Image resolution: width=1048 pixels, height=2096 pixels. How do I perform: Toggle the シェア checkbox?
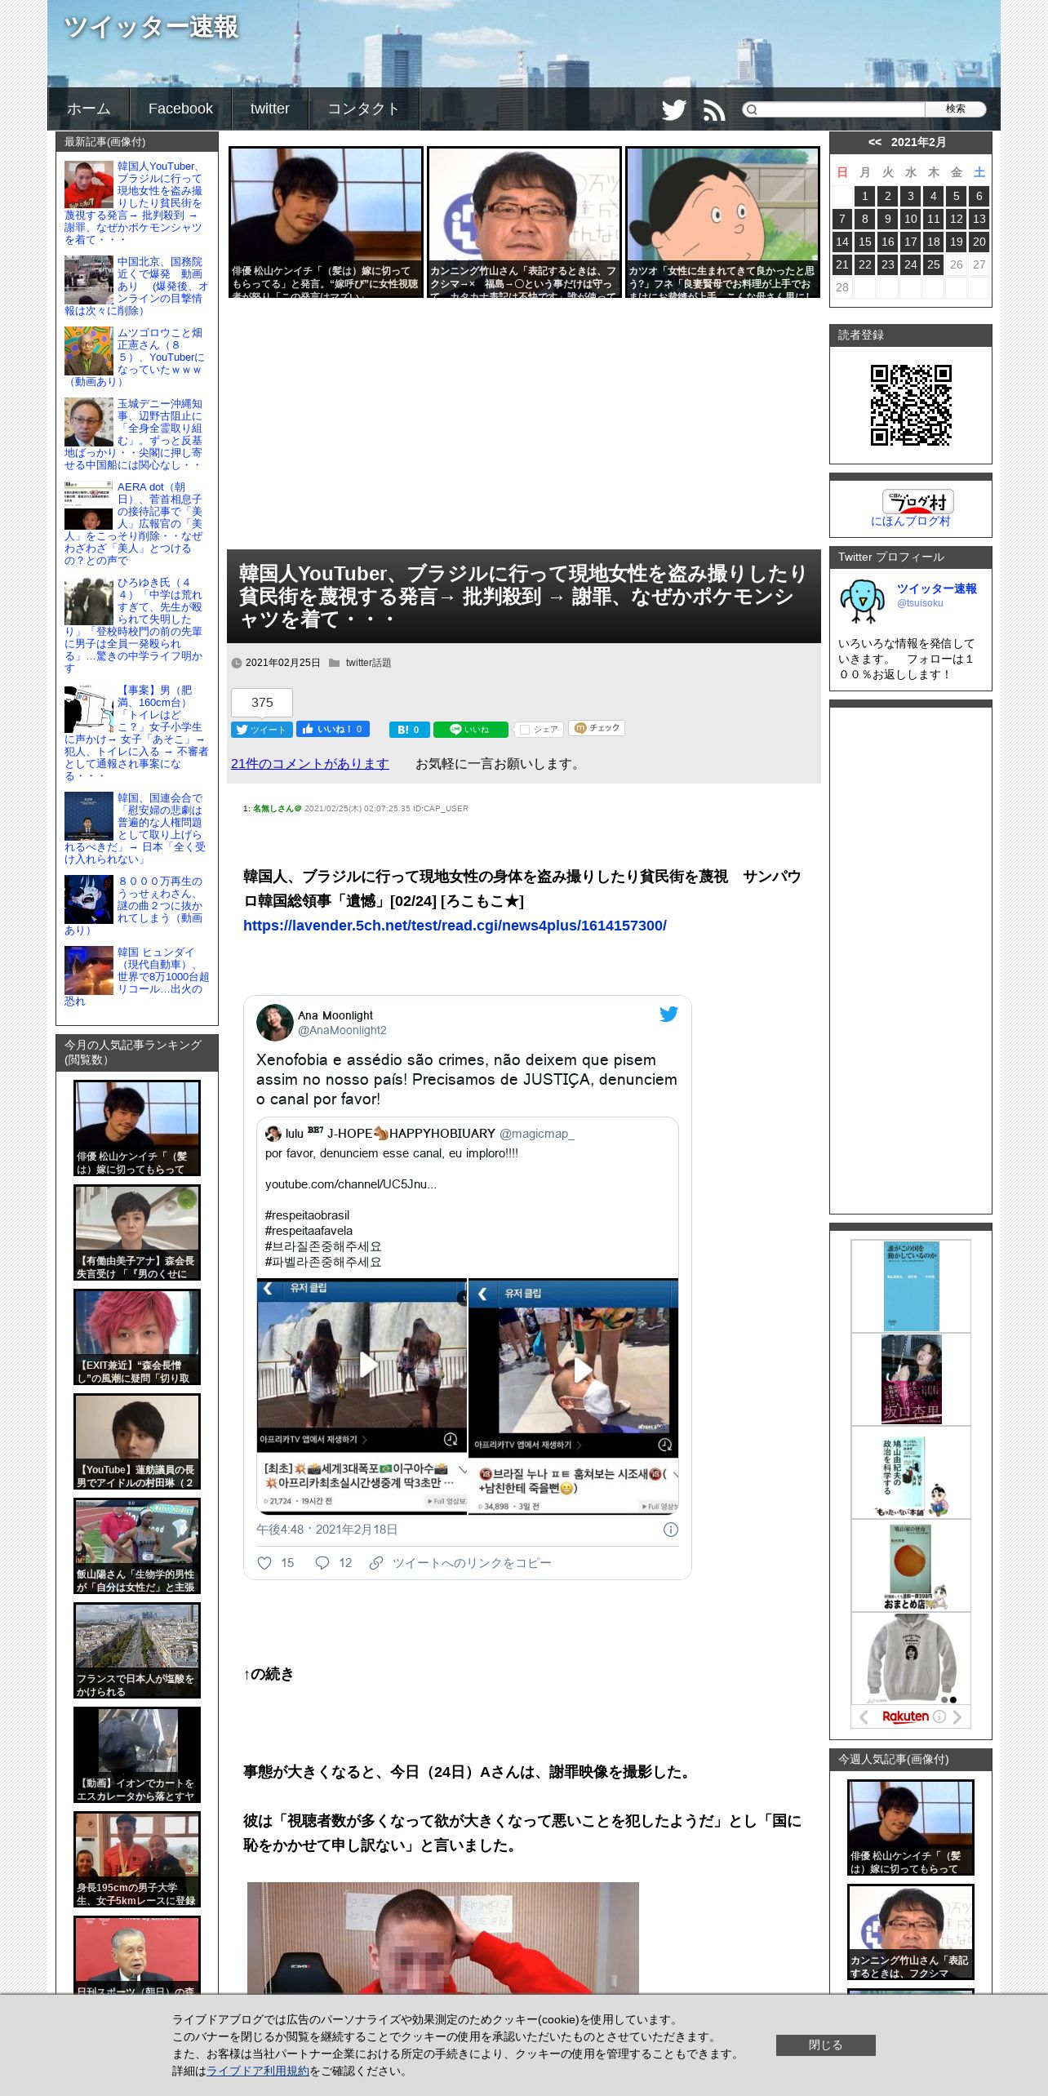click(525, 730)
